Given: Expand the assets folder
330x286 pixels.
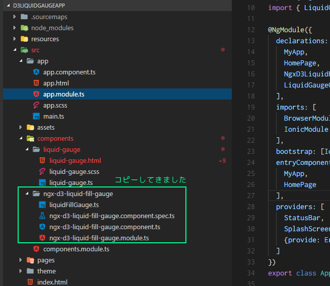Looking at the screenshot, I should click(21, 127).
